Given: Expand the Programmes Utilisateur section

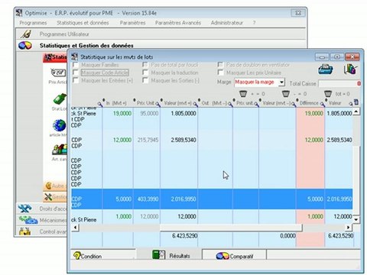Looking at the screenshot, I should [x=161, y=34].
